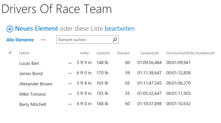Viewport: 221px width, 123px height.
Task: Open the ellipsis menu for Barry Mitchell
Action: point(70,104)
